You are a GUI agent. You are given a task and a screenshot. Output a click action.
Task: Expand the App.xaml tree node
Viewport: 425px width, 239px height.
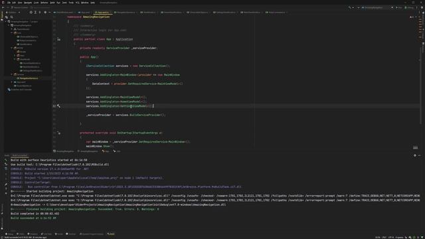12,82
